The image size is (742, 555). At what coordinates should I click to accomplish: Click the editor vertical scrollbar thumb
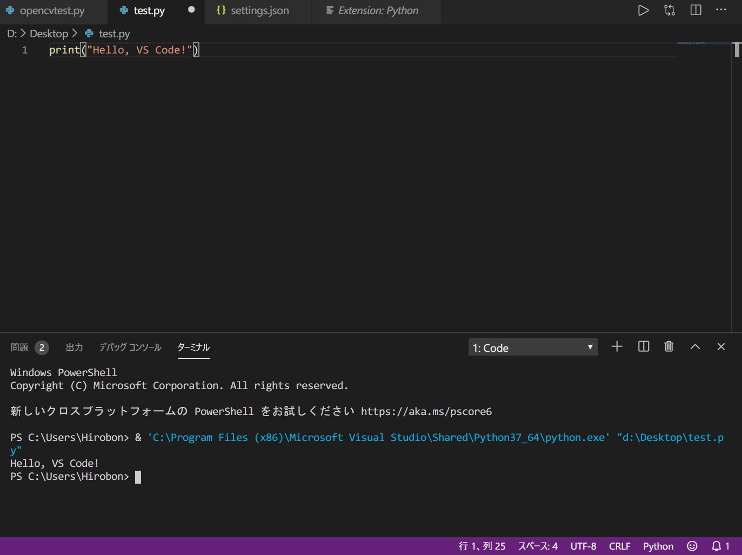pyautogui.click(x=737, y=50)
